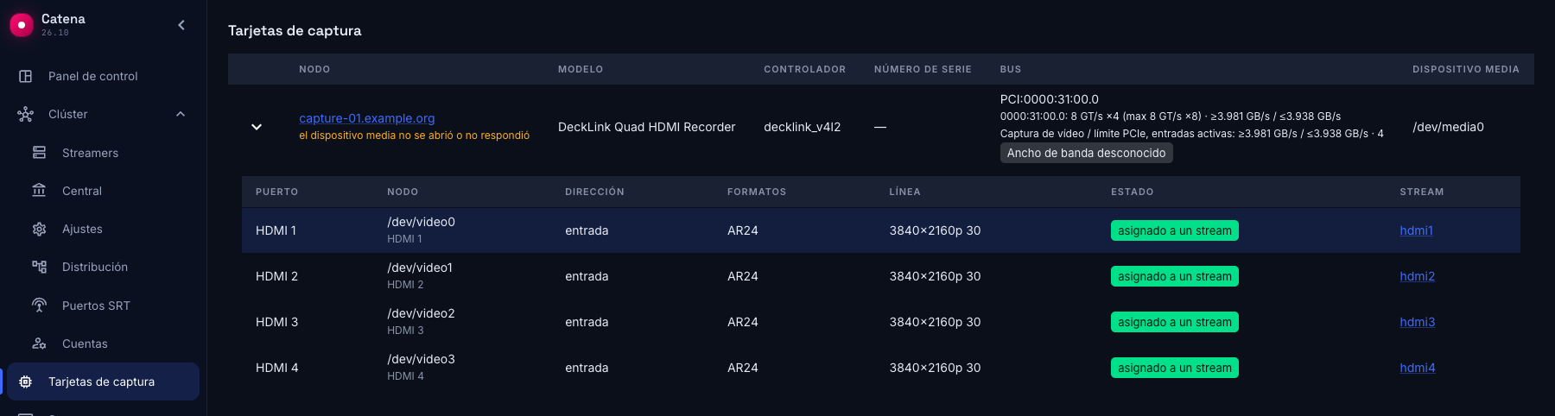Click the /dev/video0 node cell
The height and width of the screenshot is (416, 1555).
(421, 222)
